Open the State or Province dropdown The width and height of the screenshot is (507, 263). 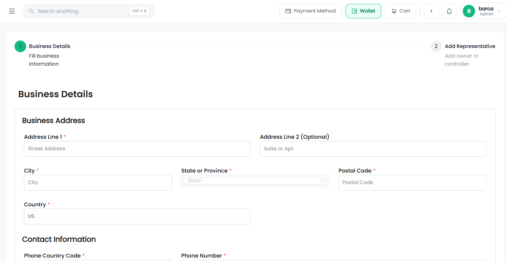tap(255, 181)
